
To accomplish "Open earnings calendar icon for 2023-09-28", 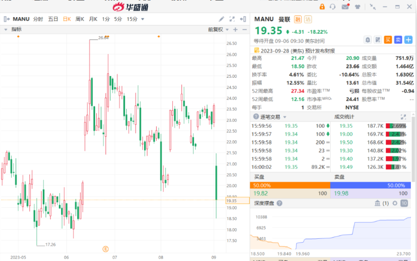I will pos(257,50).
